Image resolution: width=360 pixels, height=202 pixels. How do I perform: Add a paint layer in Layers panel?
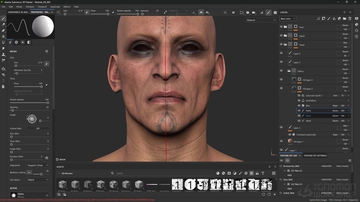click(x=329, y=19)
